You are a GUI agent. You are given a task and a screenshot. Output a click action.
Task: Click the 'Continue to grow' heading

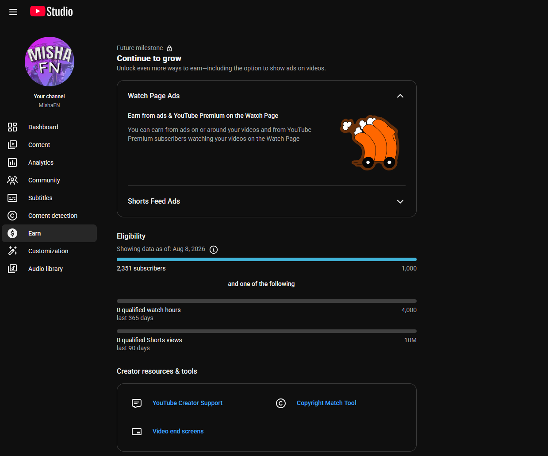coord(149,58)
